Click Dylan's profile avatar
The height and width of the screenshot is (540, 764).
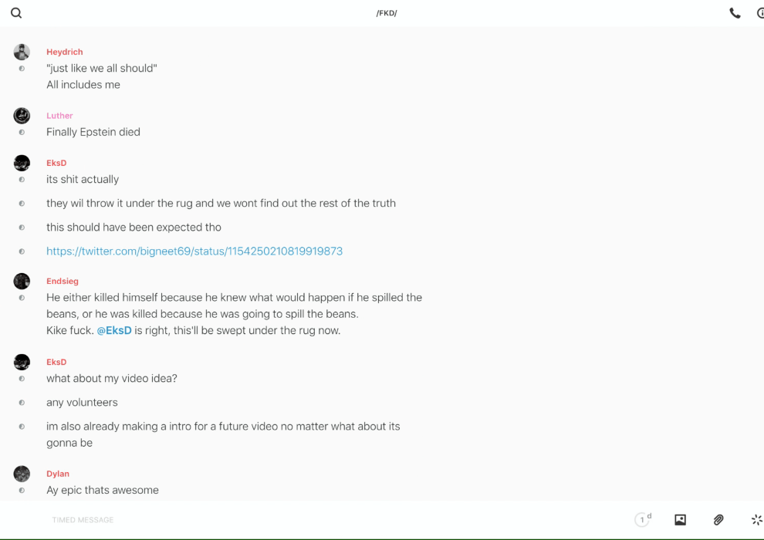(22, 474)
